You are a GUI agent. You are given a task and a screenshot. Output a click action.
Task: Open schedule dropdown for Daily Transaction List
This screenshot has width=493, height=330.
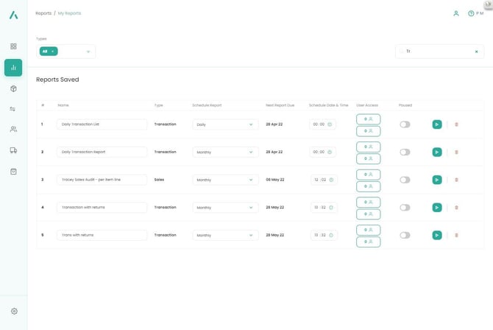pos(225,124)
